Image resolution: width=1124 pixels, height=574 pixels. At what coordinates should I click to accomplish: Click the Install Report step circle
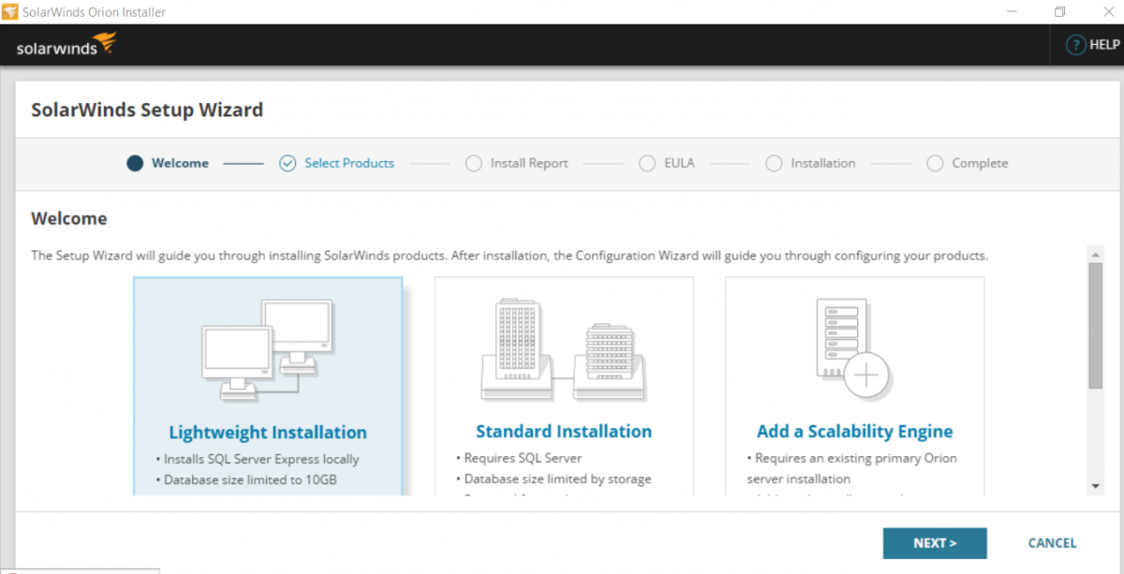[474, 163]
